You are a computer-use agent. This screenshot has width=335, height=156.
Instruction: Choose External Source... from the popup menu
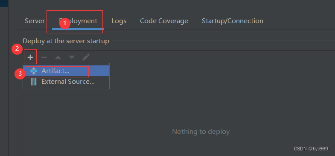(x=66, y=82)
